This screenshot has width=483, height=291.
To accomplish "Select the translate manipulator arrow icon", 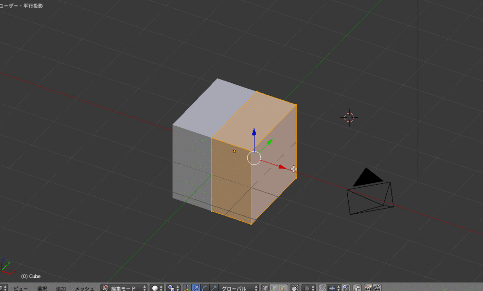I will pos(196,288).
